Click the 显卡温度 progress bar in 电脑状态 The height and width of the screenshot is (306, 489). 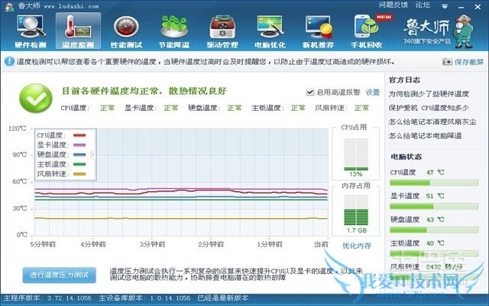(x=434, y=207)
